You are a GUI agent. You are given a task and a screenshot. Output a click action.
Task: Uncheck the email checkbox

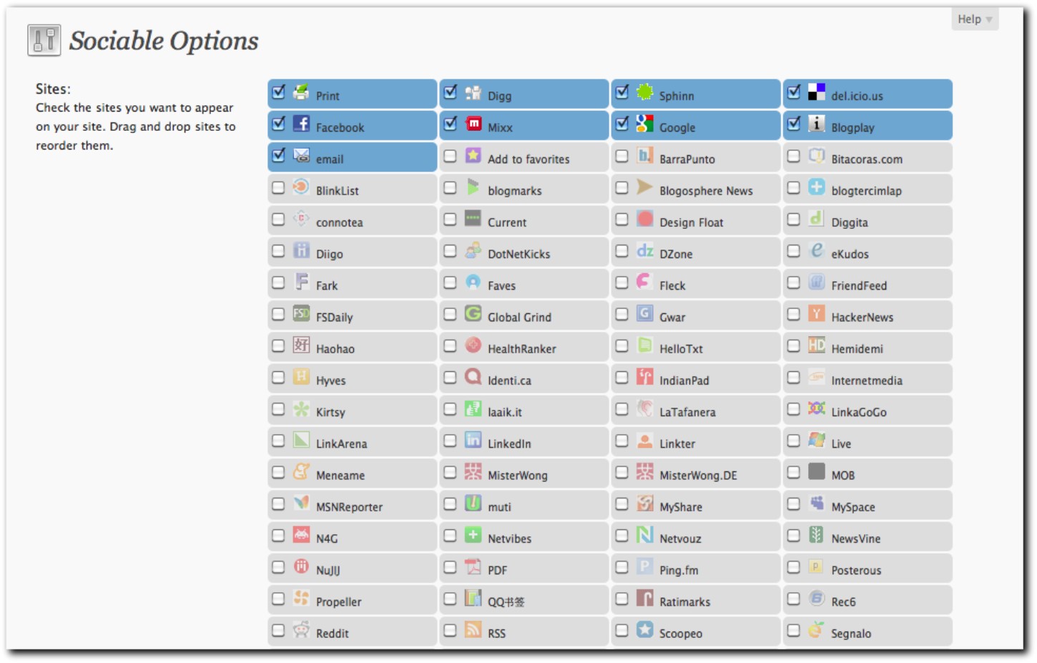tap(279, 155)
